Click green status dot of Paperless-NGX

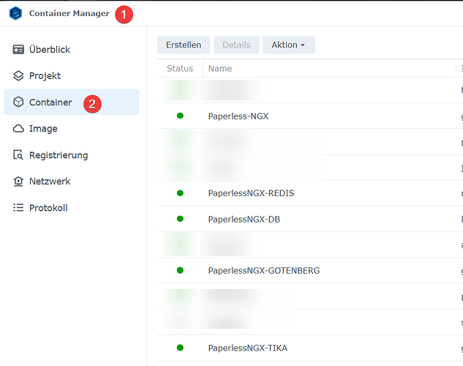coord(180,116)
